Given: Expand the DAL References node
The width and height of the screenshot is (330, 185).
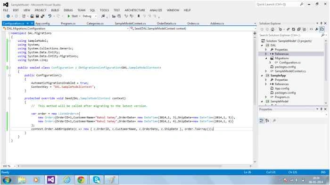Looking at the screenshot, I should point(266,54).
